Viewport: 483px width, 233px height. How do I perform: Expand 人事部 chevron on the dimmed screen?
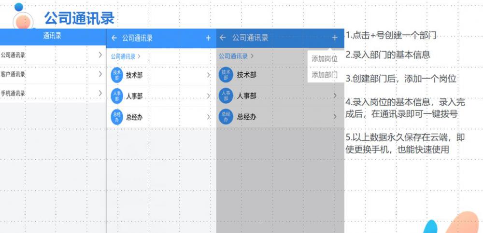click(x=335, y=96)
